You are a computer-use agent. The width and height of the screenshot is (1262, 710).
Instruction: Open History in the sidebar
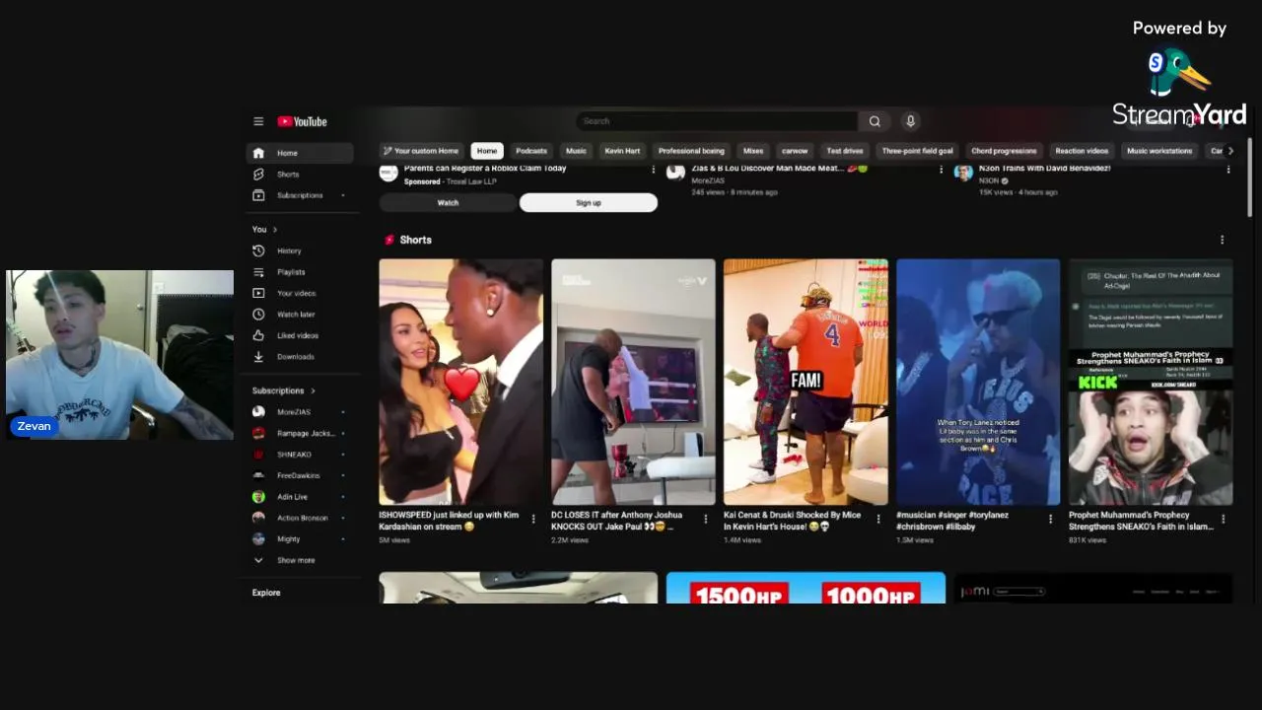(300, 250)
